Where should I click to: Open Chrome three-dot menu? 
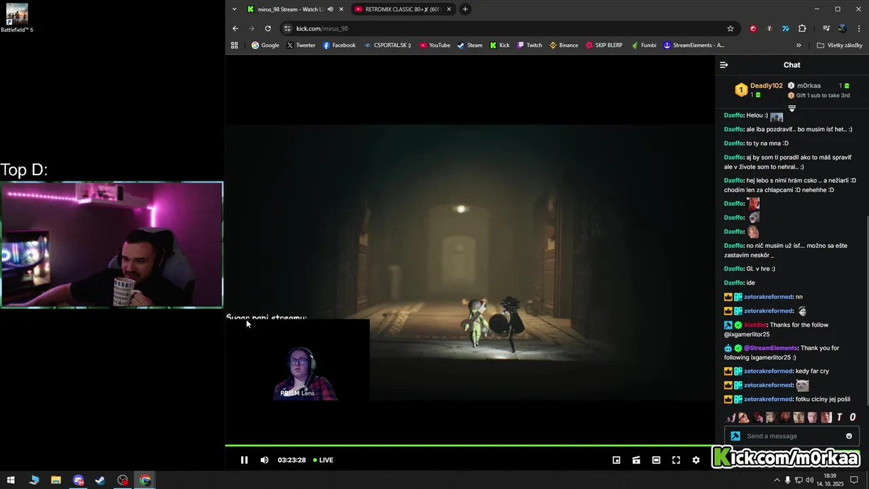point(859,29)
